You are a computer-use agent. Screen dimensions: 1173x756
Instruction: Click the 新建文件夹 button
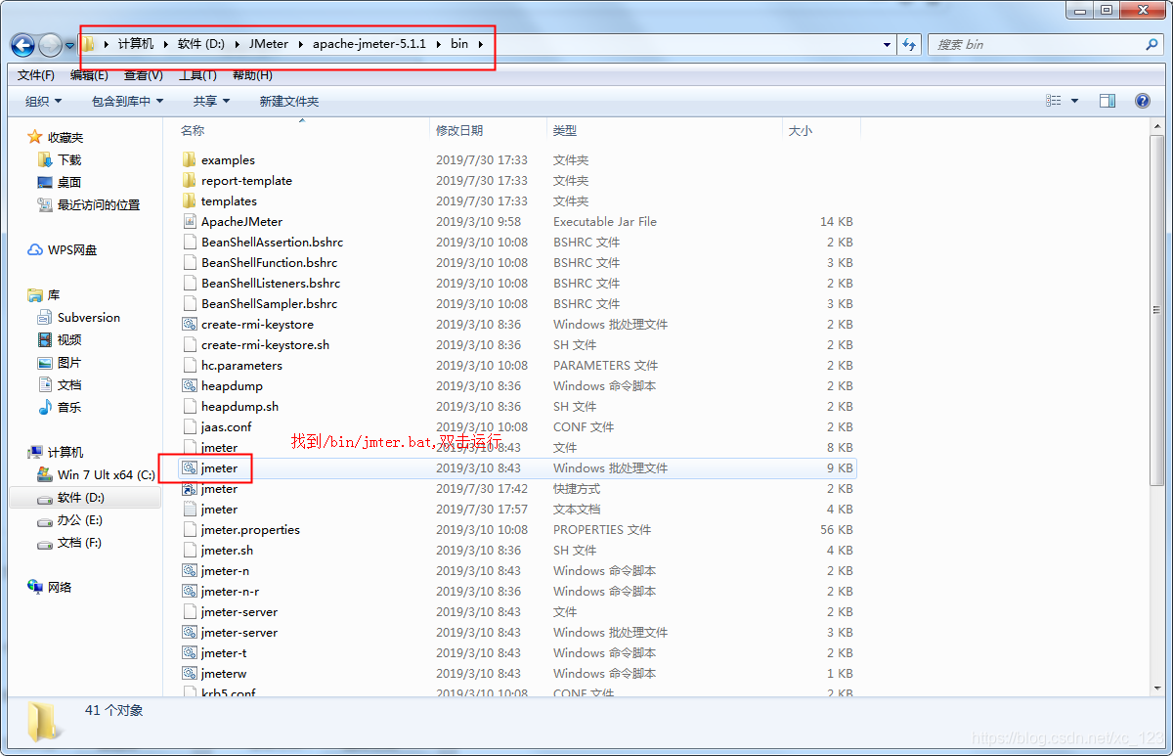(288, 101)
